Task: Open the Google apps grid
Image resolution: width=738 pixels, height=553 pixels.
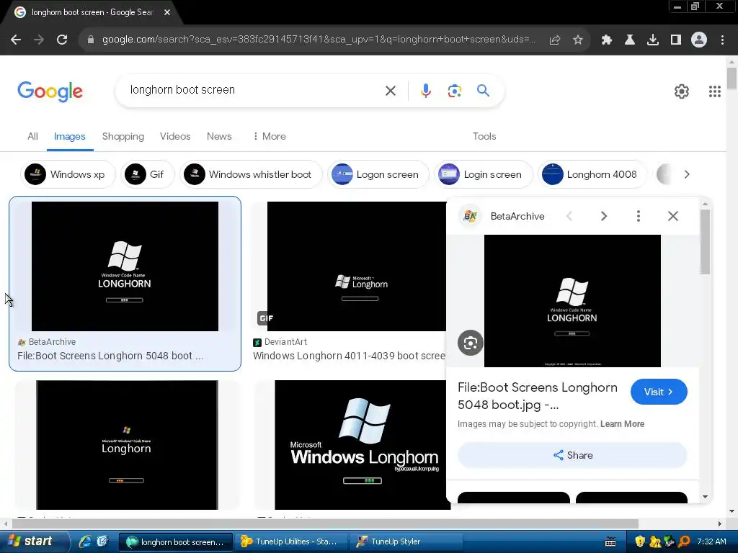Action: click(x=714, y=91)
